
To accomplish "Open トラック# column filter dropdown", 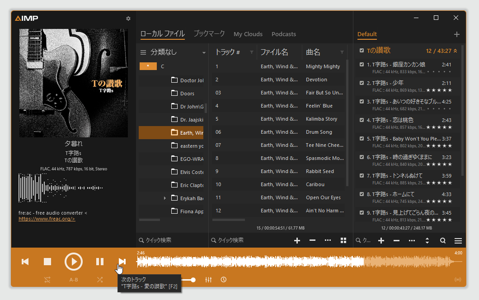I will pos(251,52).
